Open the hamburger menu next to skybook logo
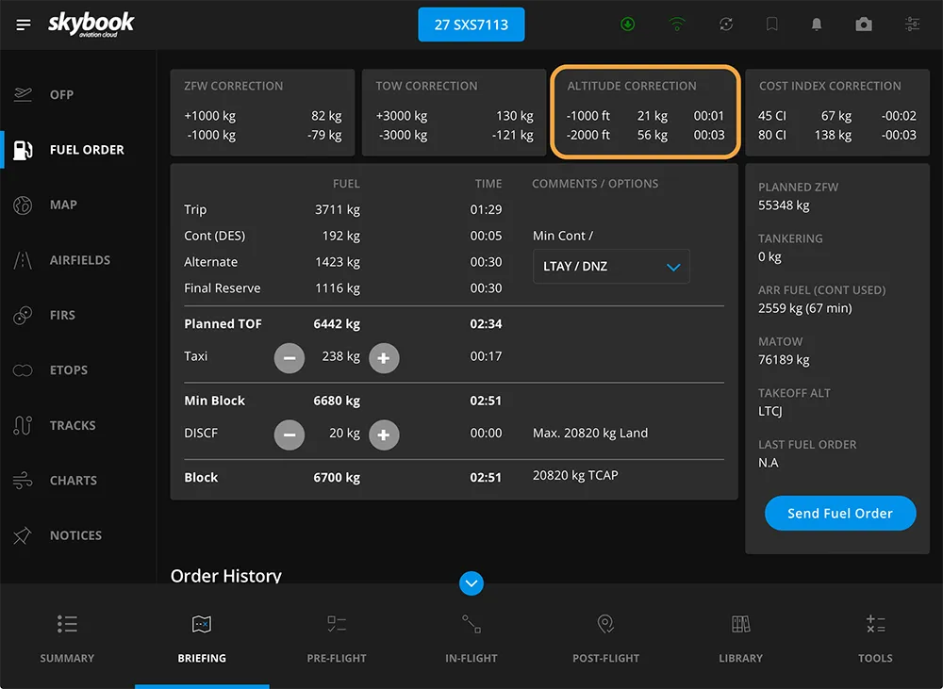Image resolution: width=943 pixels, height=689 pixels. [24, 25]
